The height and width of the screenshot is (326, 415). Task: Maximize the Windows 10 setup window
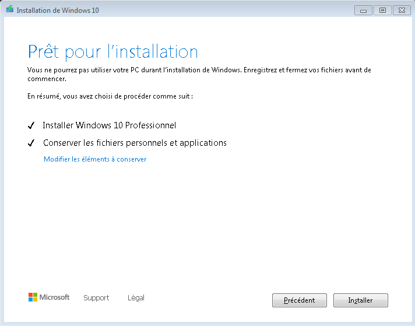(382, 10)
